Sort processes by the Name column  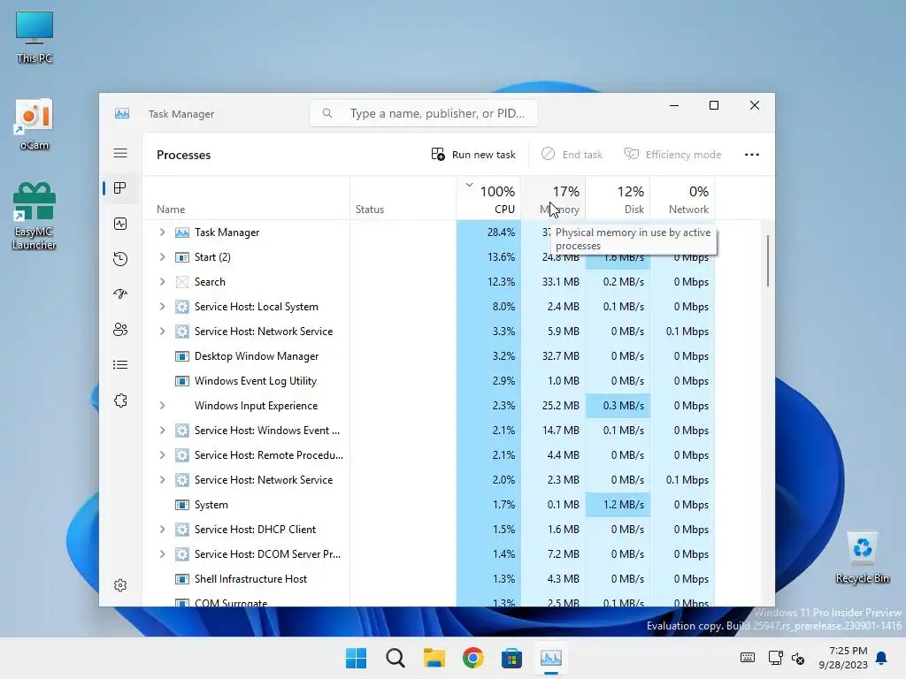pos(246,199)
